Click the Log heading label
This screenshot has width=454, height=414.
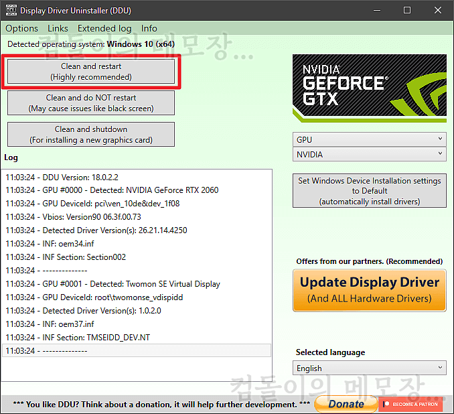(11, 157)
